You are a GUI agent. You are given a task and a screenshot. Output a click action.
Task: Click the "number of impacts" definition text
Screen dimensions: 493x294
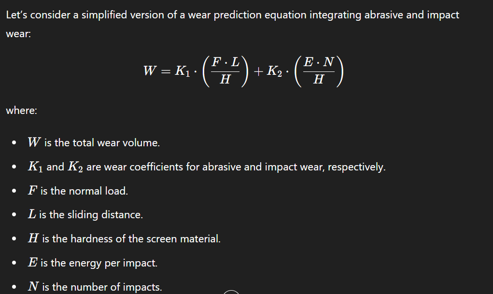(102, 287)
